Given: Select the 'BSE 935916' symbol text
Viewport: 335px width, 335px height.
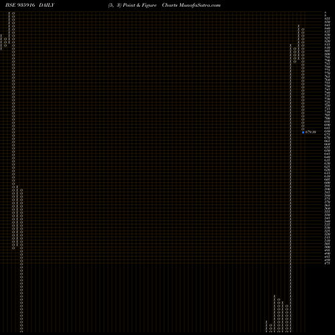Looking at the screenshot, I should click(20, 5).
